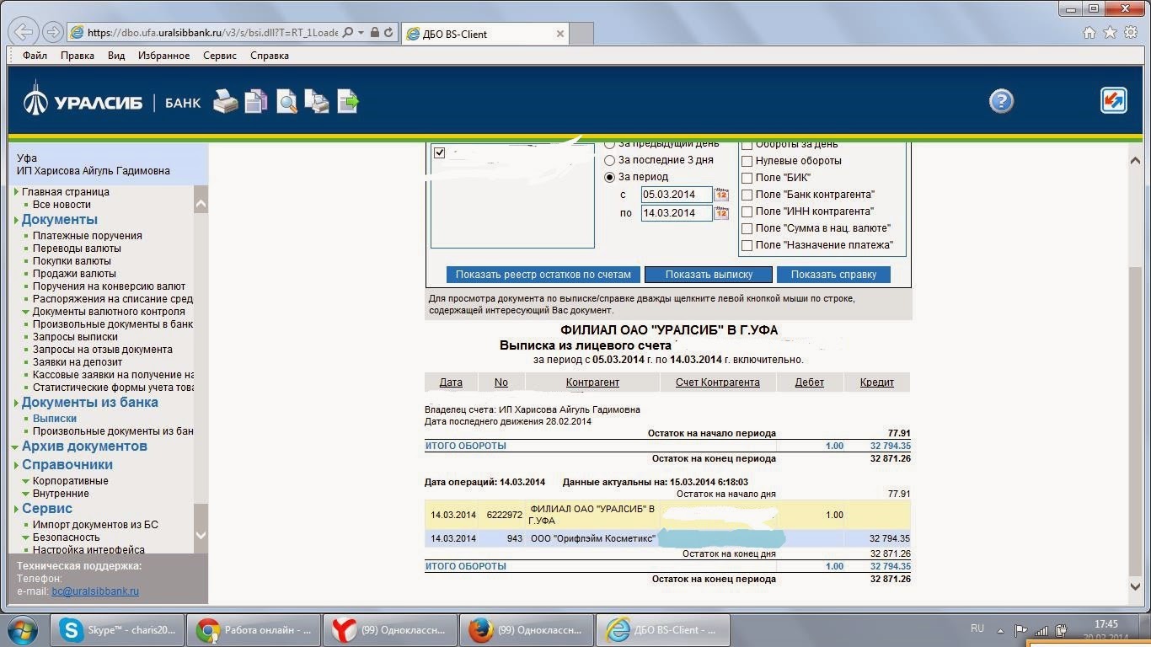
Task: Open Выписки under Документы из банка
Action: pos(55,419)
